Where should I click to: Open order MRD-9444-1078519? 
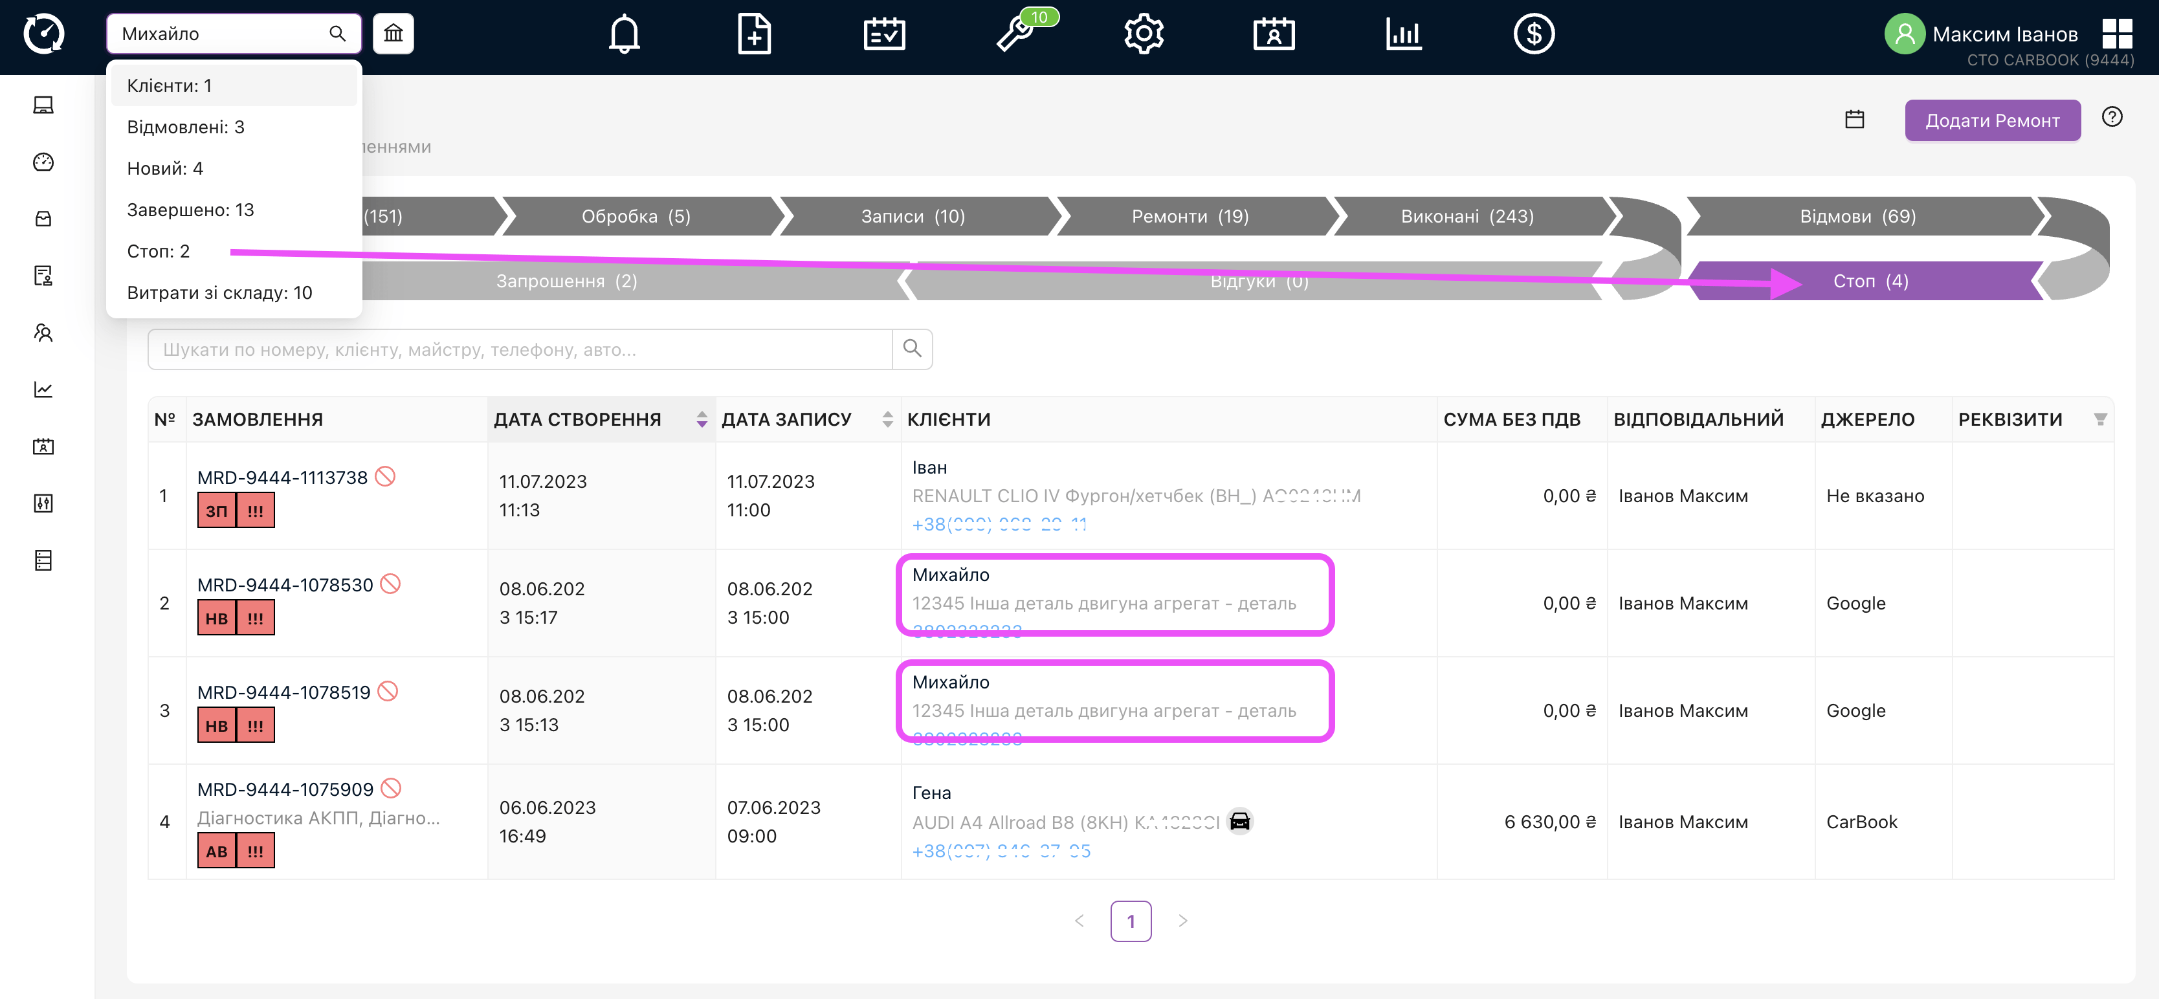pos(283,692)
